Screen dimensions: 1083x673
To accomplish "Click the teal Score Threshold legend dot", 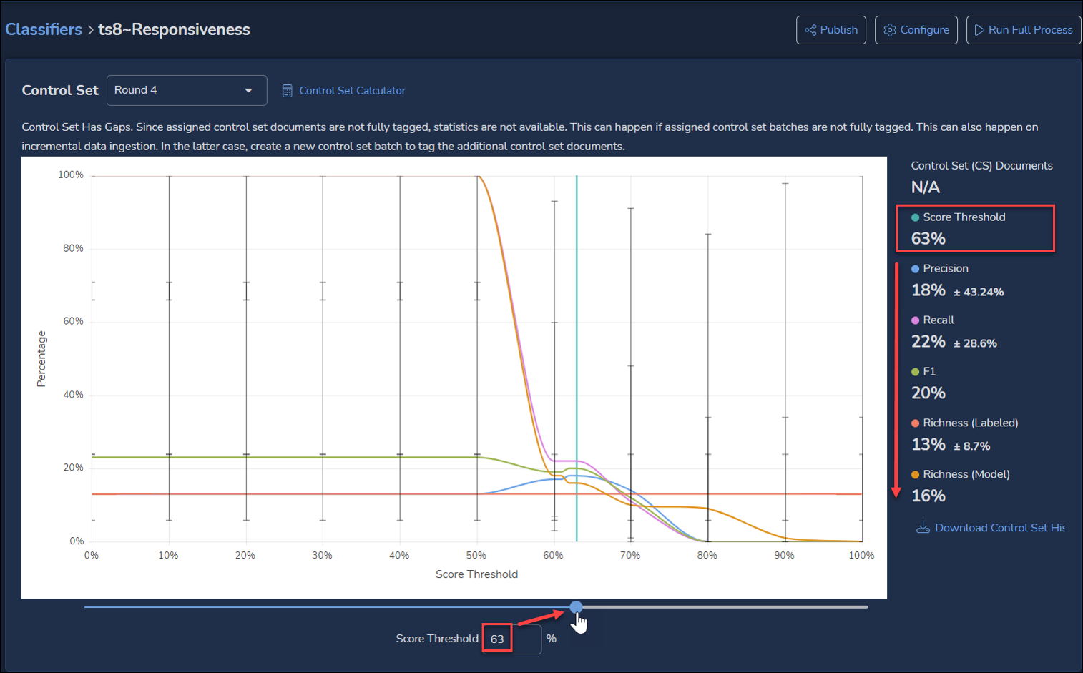I will tap(915, 217).
